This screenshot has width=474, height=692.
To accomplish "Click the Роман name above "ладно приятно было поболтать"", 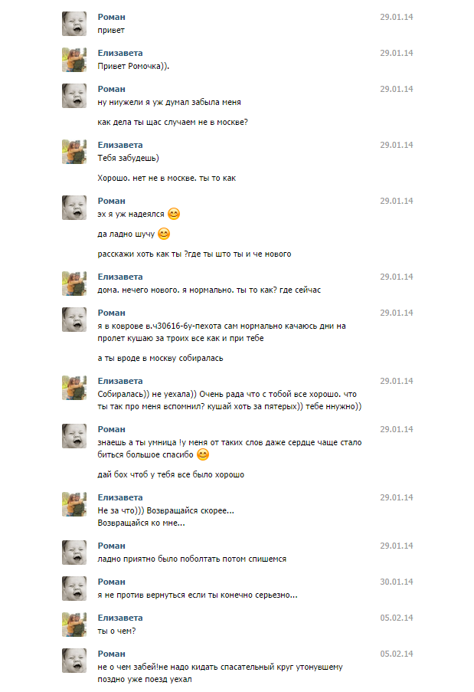I will point(112,546).
